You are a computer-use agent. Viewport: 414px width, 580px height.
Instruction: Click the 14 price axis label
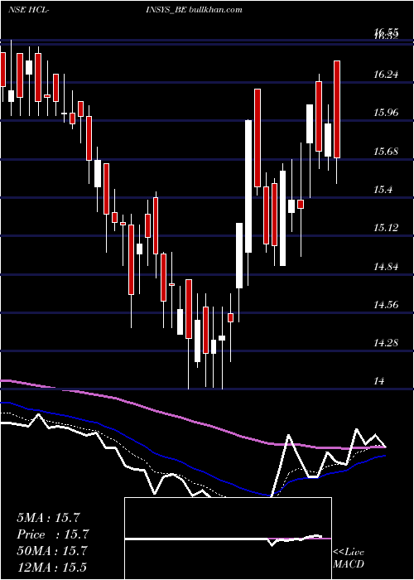click(x=379, y=381)
